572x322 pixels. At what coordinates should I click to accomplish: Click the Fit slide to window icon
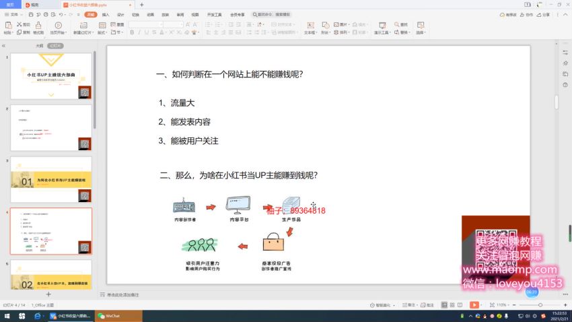point(492,305)
